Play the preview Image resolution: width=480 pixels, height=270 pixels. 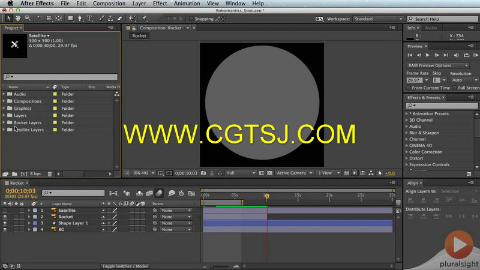tap(428, 55)
